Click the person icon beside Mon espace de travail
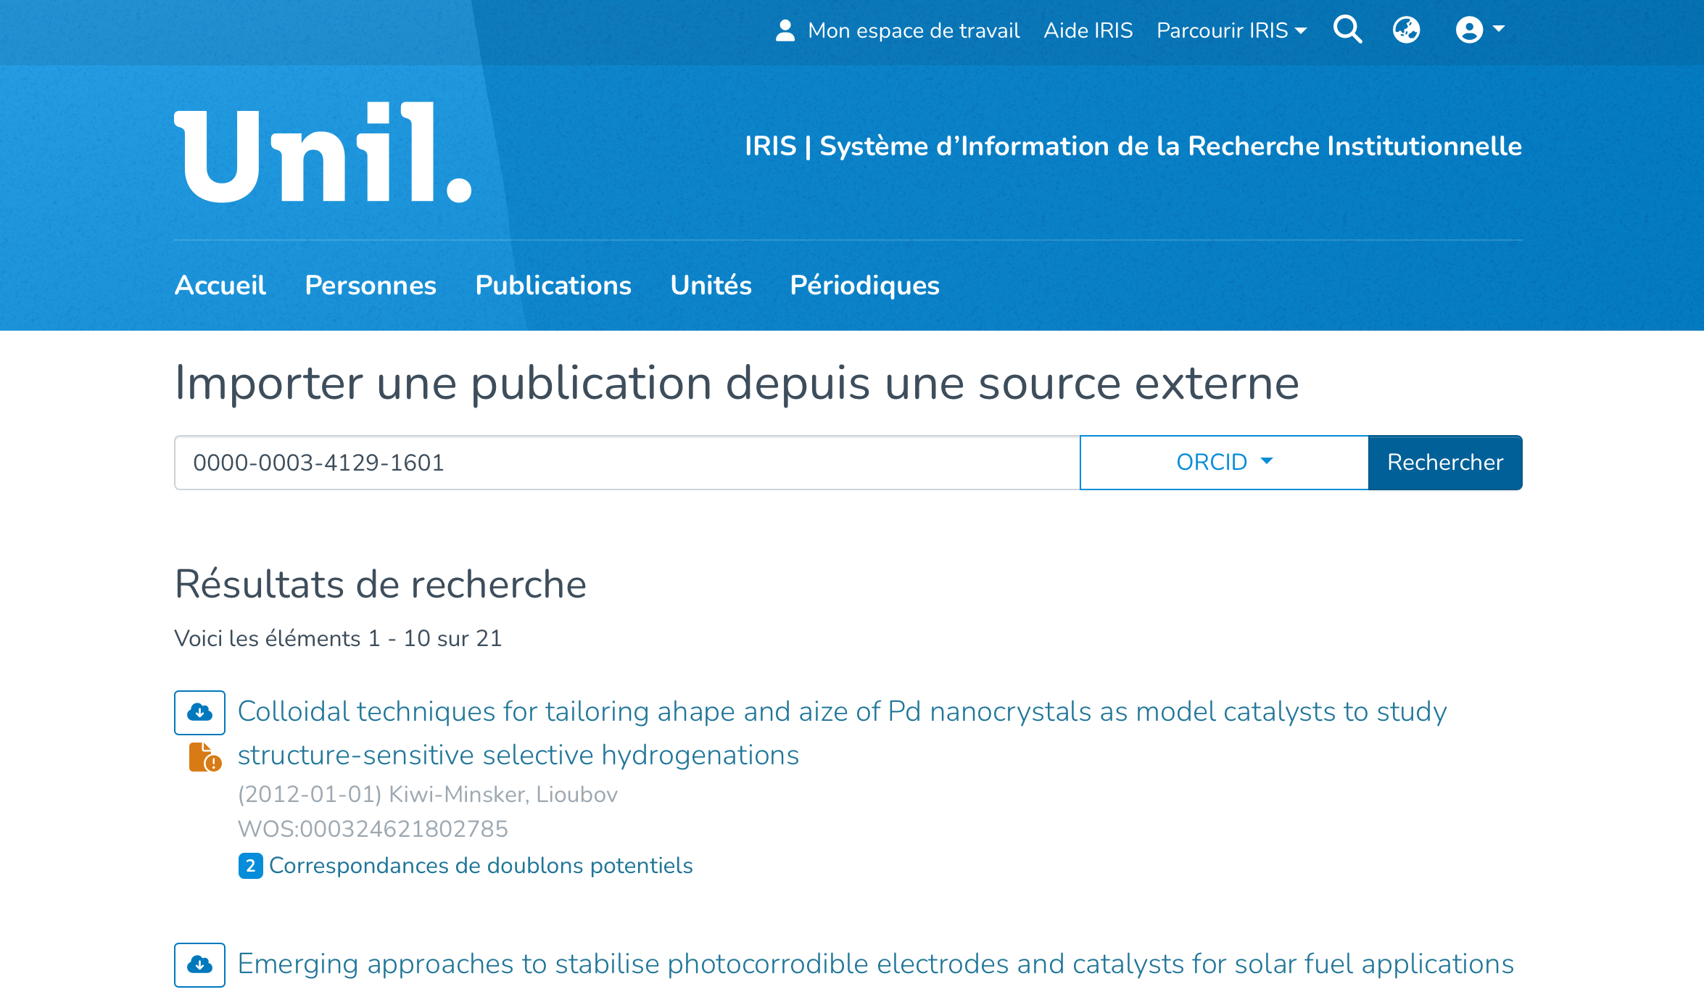Viewport: 1704px width, 992px height. point(785,30)
